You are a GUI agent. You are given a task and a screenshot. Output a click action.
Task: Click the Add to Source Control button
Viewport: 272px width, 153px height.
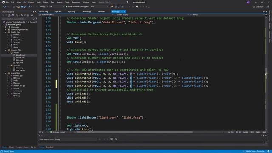[x=254, y=151]
